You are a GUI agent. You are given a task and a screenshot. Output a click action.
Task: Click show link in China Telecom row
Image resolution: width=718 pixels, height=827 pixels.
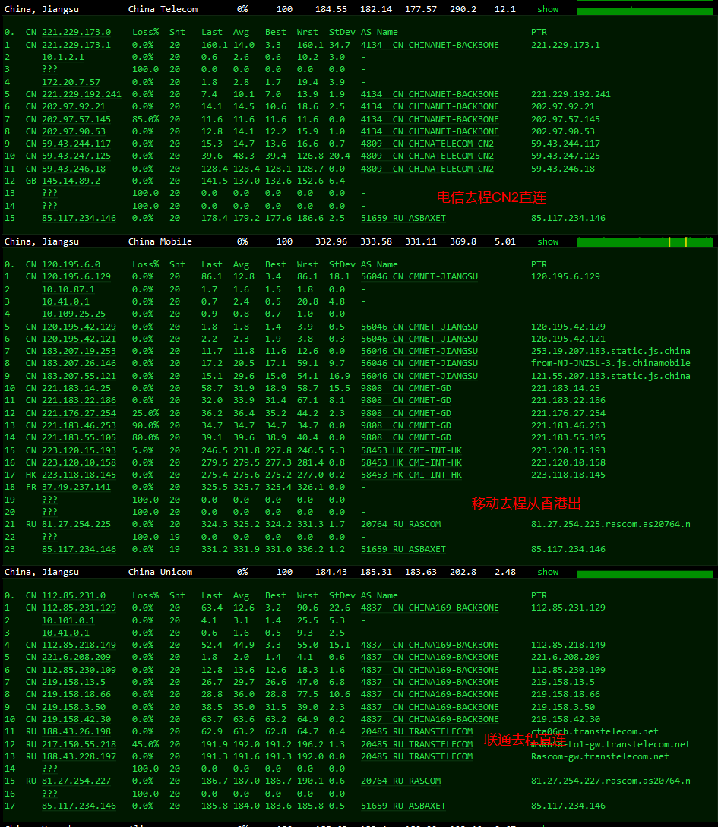(x=548, y=9)
